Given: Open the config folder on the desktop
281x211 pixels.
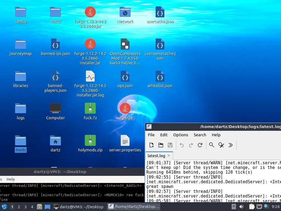Looking at the screenshot, I should (20, 12).
